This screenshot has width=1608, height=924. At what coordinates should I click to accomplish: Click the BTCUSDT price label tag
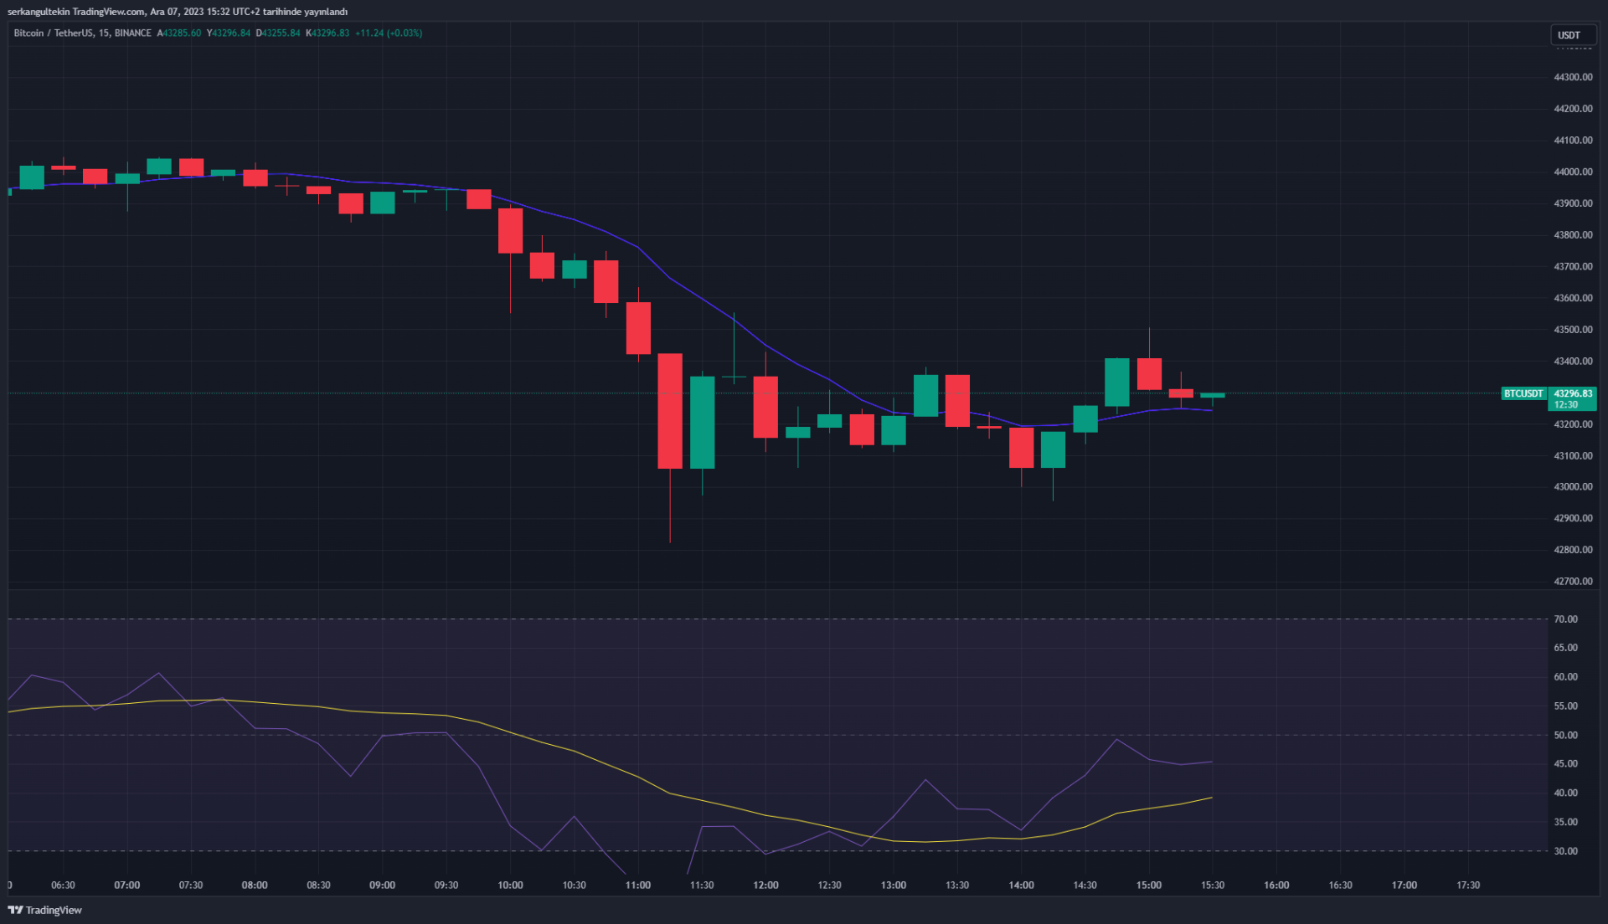click(1523, 393)
